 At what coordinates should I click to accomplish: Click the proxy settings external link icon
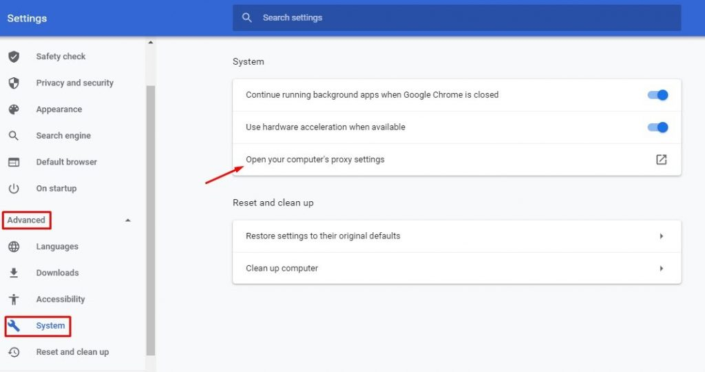click(661, 159)
